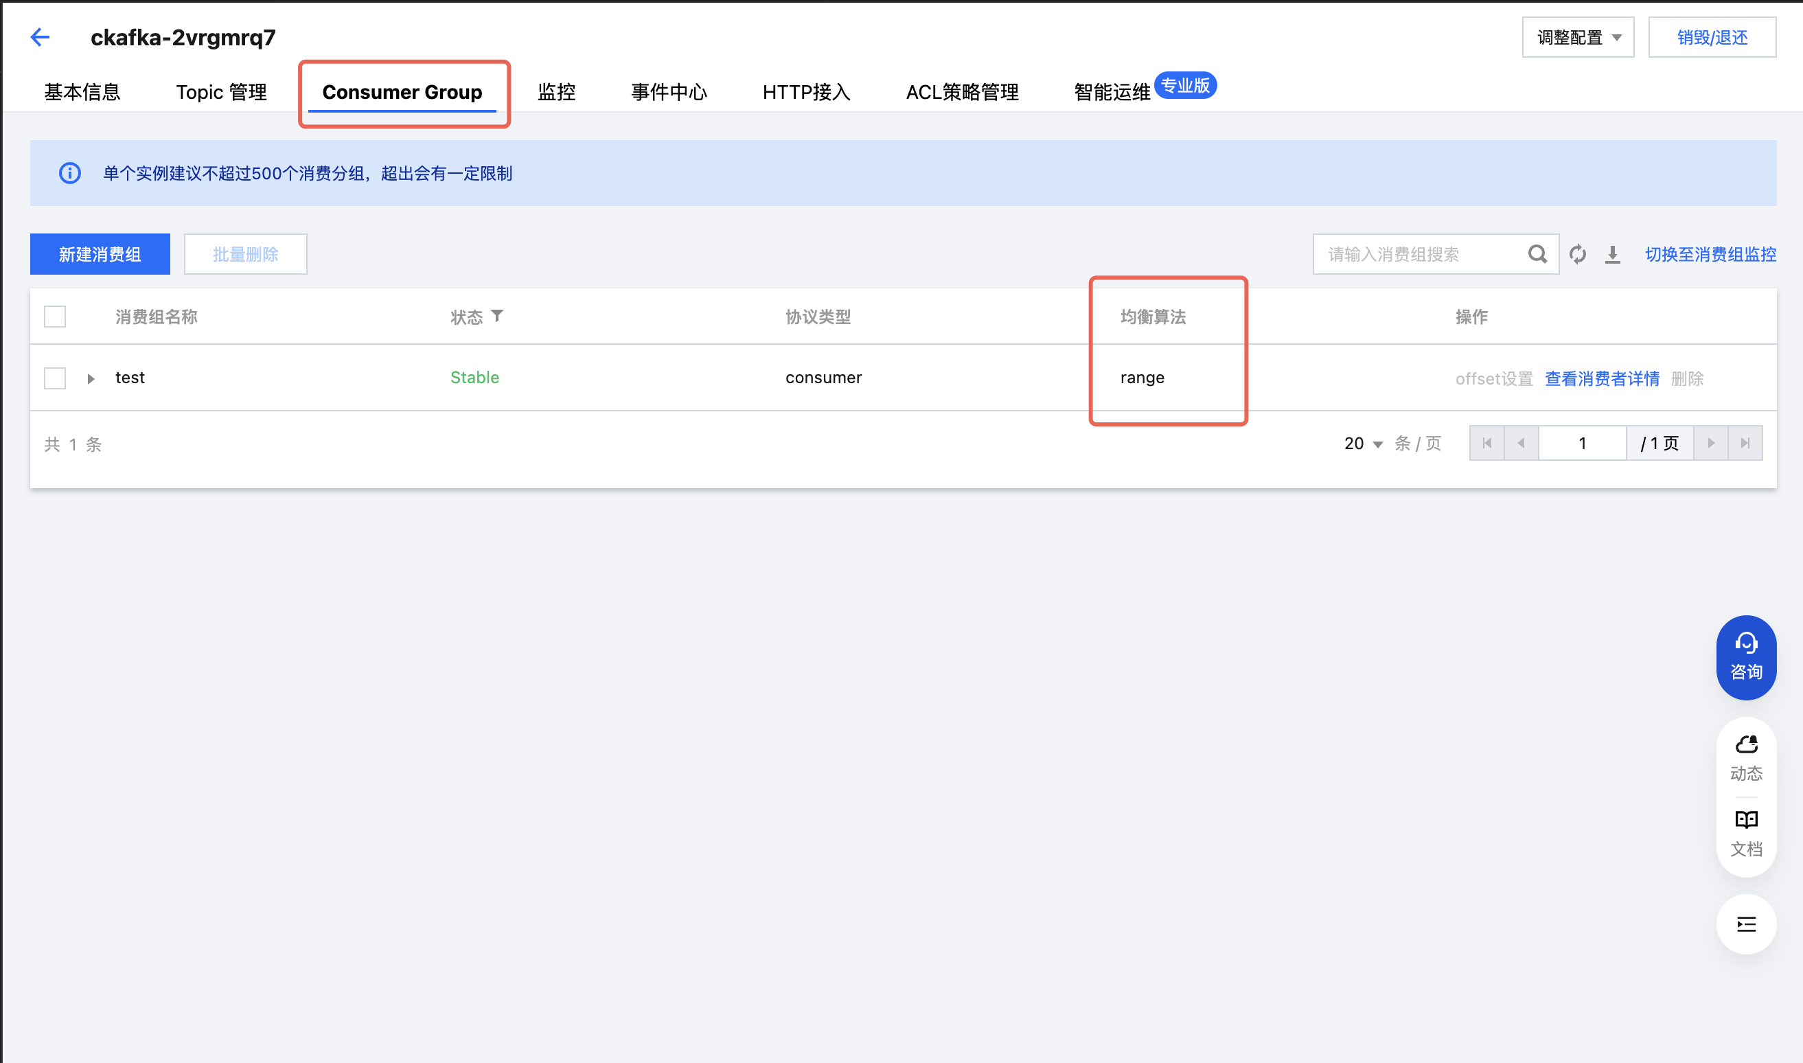1803x1063 pixels.
Task: Open the 动态 cloud updates icon
Action: (1746, 757)
